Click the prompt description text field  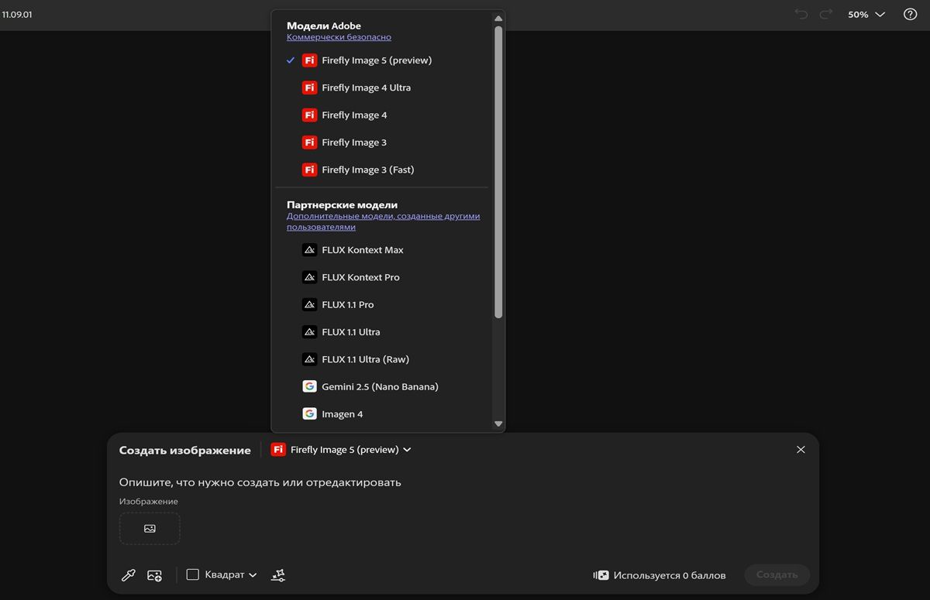pos(387,482)
